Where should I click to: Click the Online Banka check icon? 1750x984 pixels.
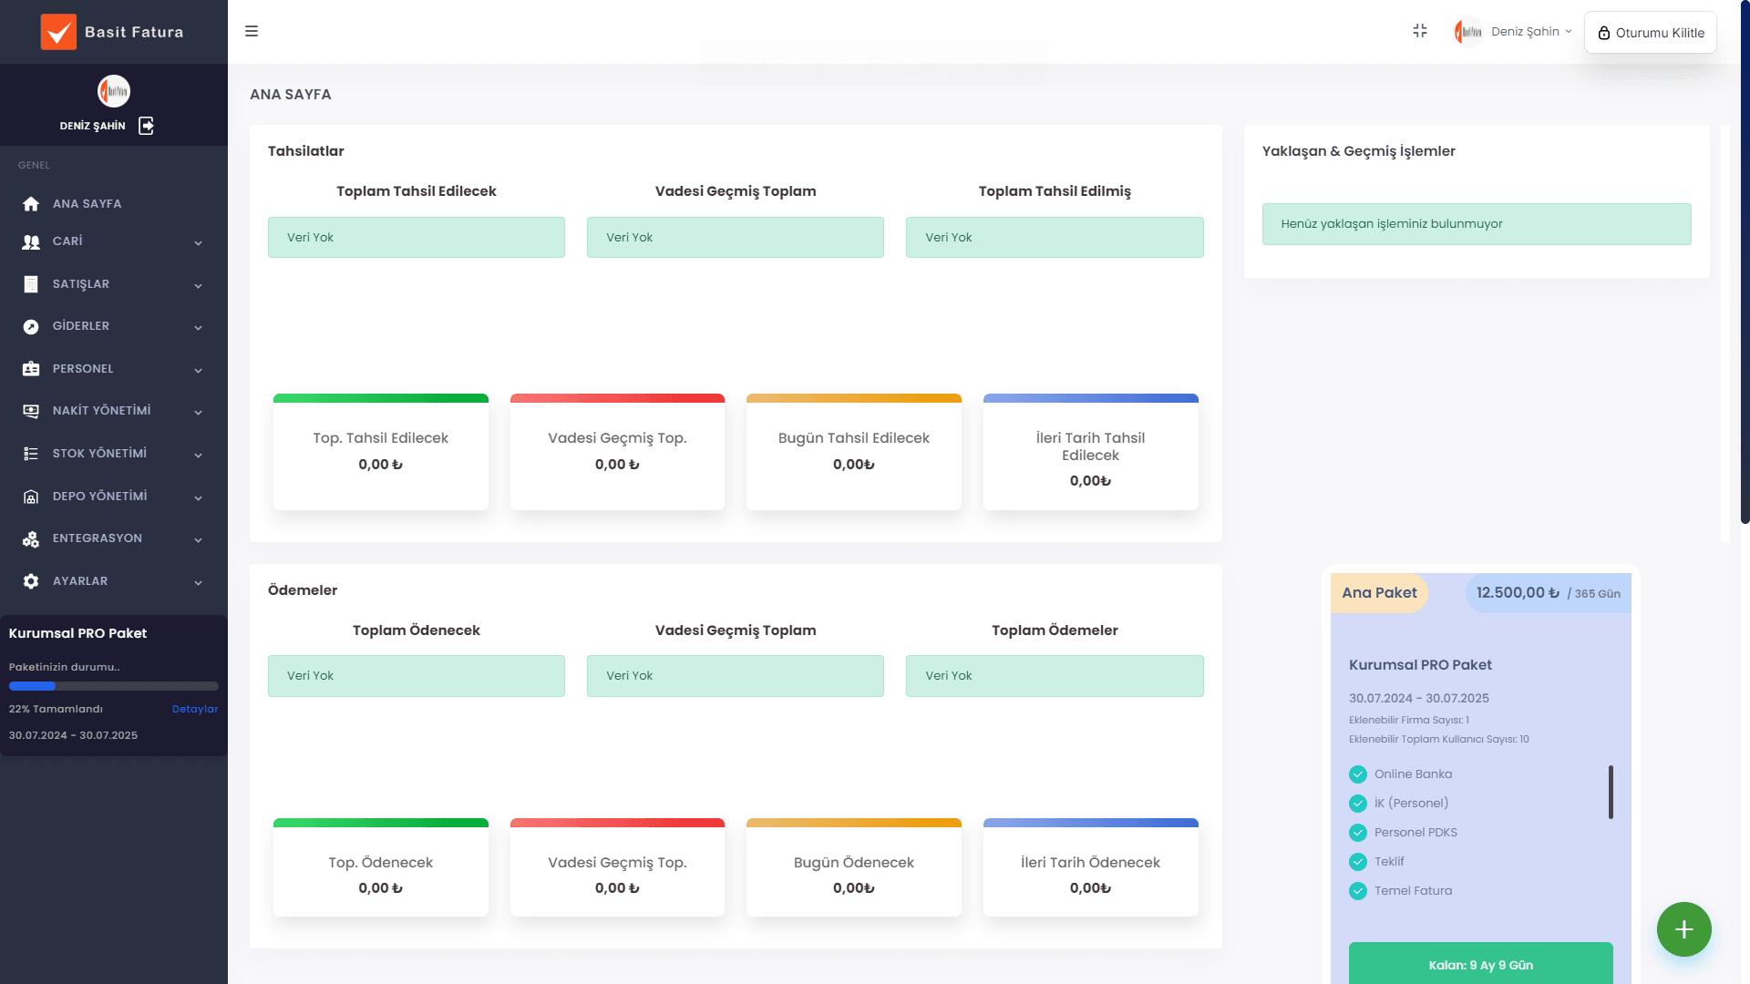pos(1358,774)
